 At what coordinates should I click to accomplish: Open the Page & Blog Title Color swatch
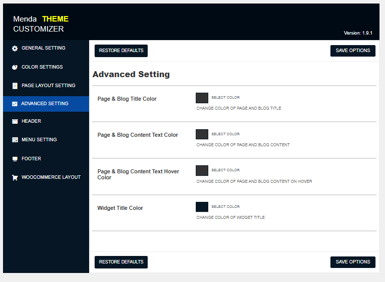click(x=202, y=98)
